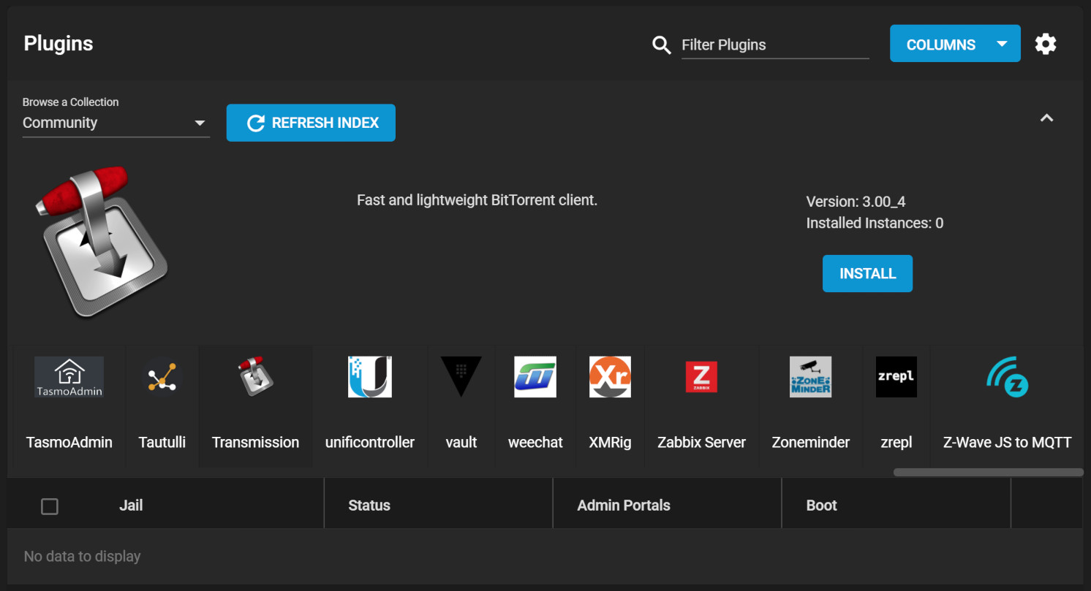Click the Zoneminder label
Image resolution: width=1091 pixels, height=591 pixels.
tap(811, 442)
